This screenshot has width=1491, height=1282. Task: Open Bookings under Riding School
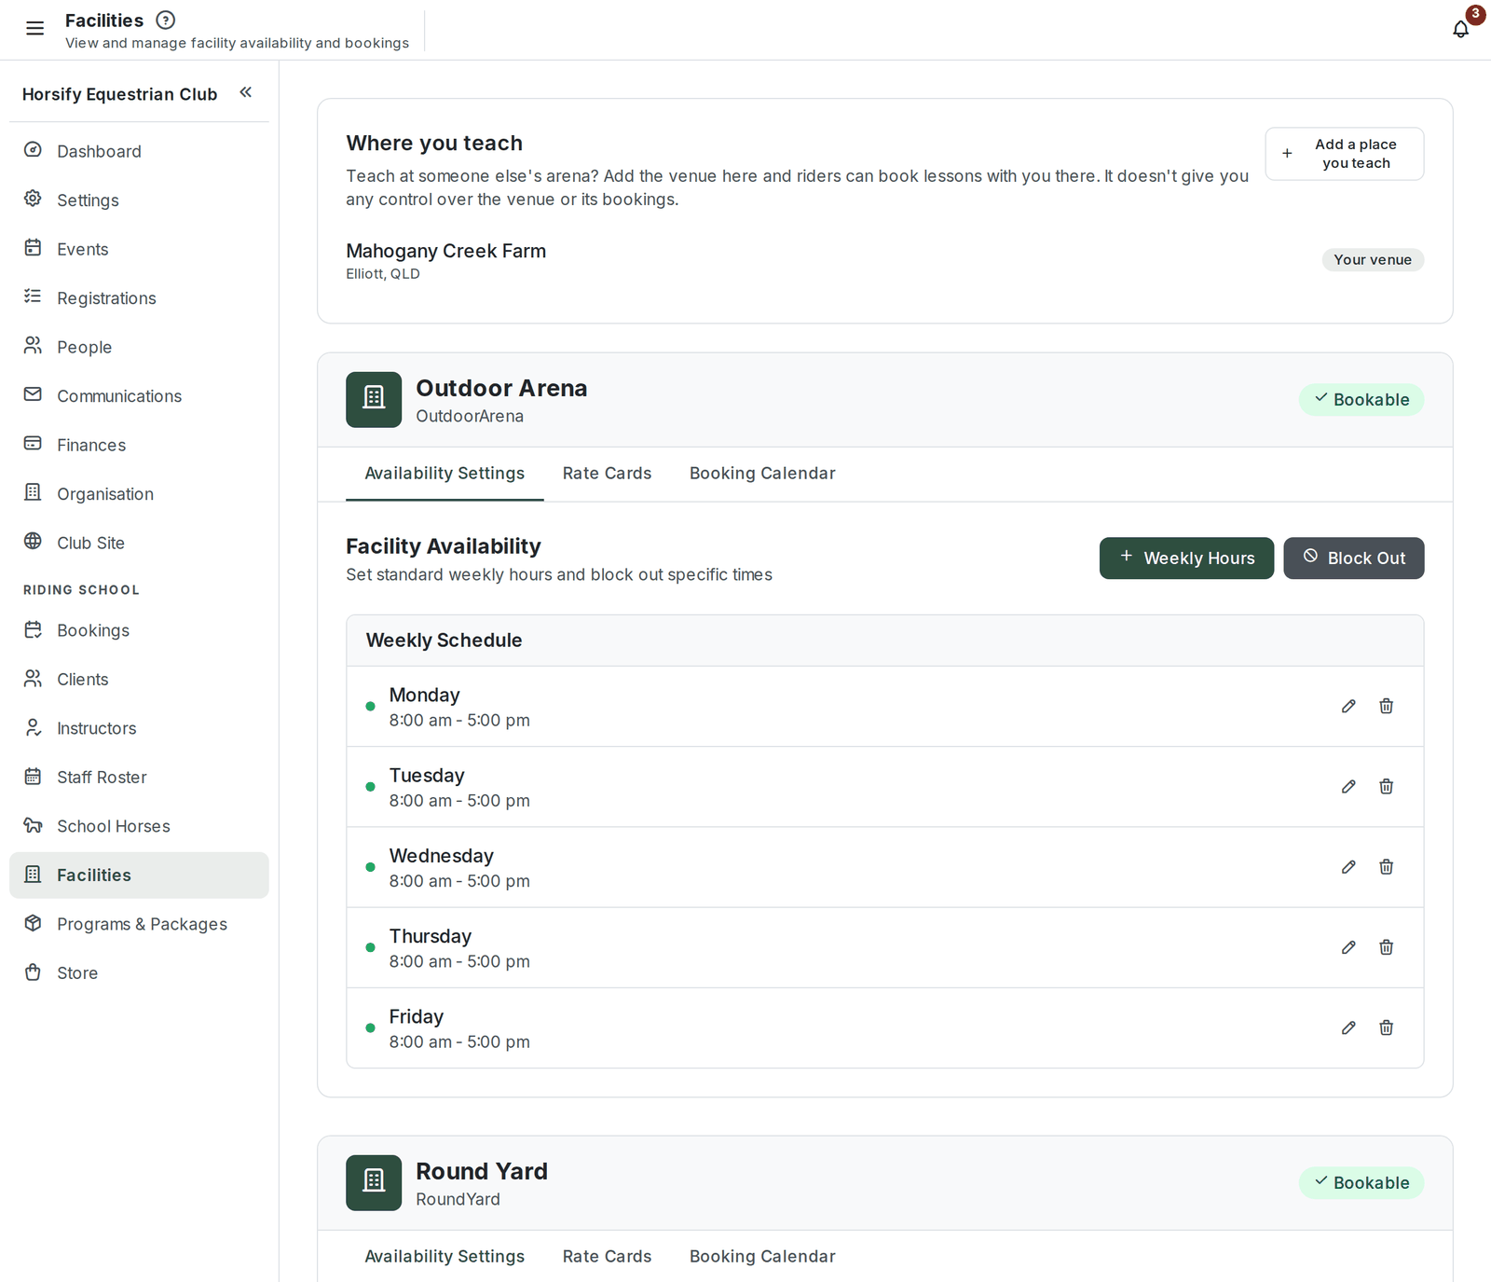139,630
